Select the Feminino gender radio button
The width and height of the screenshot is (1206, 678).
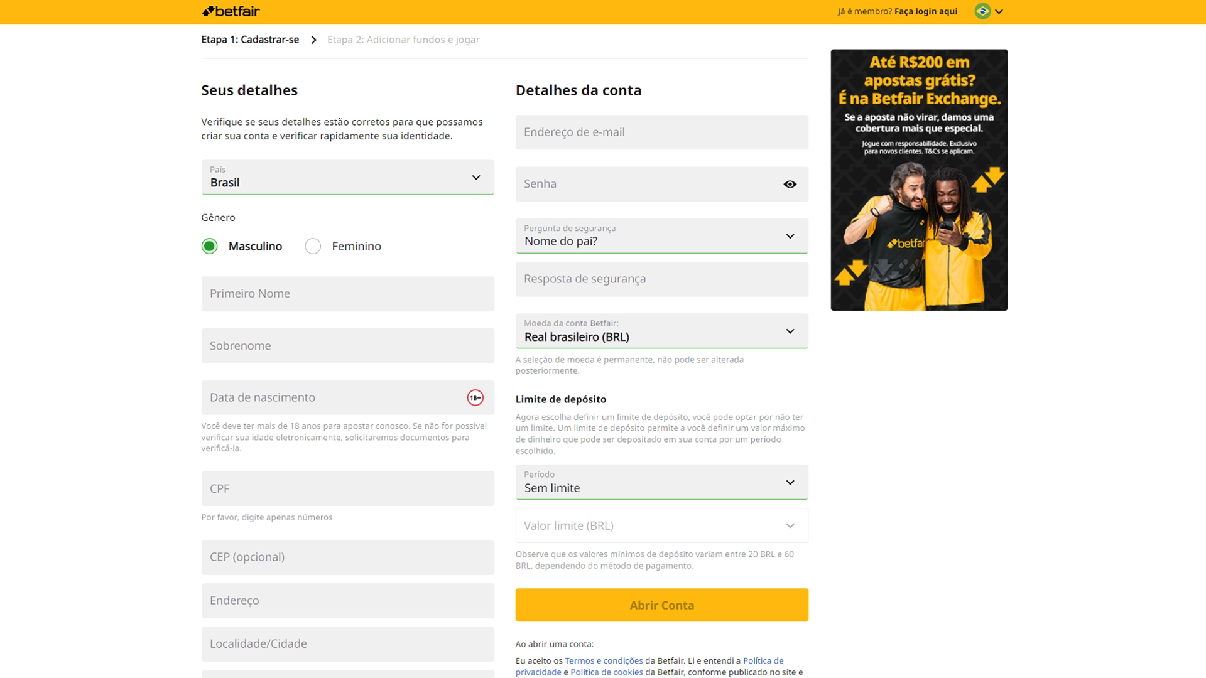coord(313,246)
